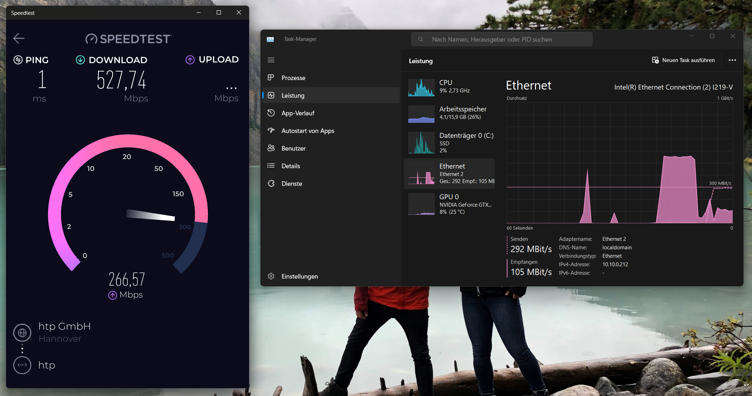Click the Task-Manager search field

pyautogui.click(x=501, y=39)
